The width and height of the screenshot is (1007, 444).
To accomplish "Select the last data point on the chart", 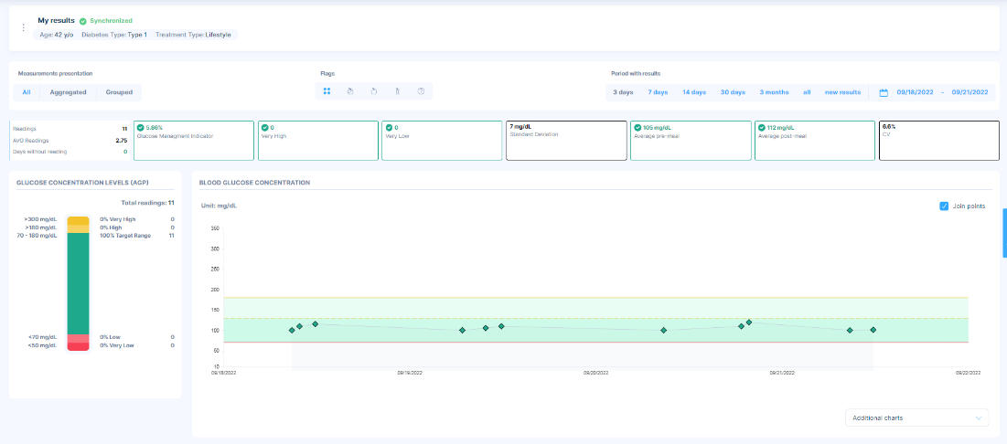I will pos(873,330).
